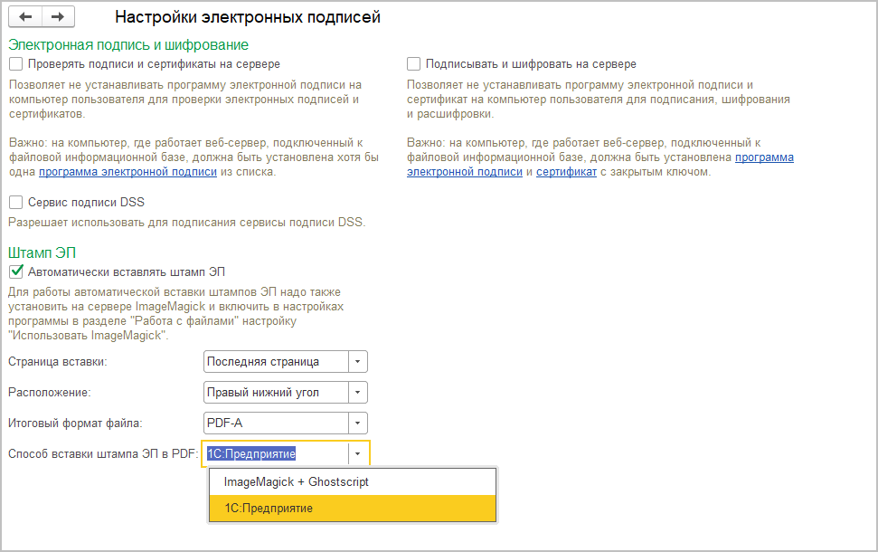The height and width of the screenshot is (552, 878).
Task: Enable "Проверять подписи и сертификаты на сервере" checkbox
Action: pyautogui.click(x=15, y=64)
